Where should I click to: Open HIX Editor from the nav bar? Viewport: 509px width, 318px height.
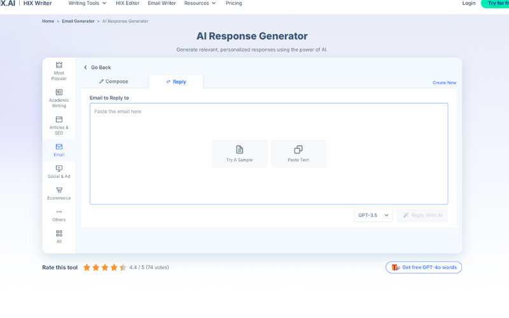click(x=128, y=3)
